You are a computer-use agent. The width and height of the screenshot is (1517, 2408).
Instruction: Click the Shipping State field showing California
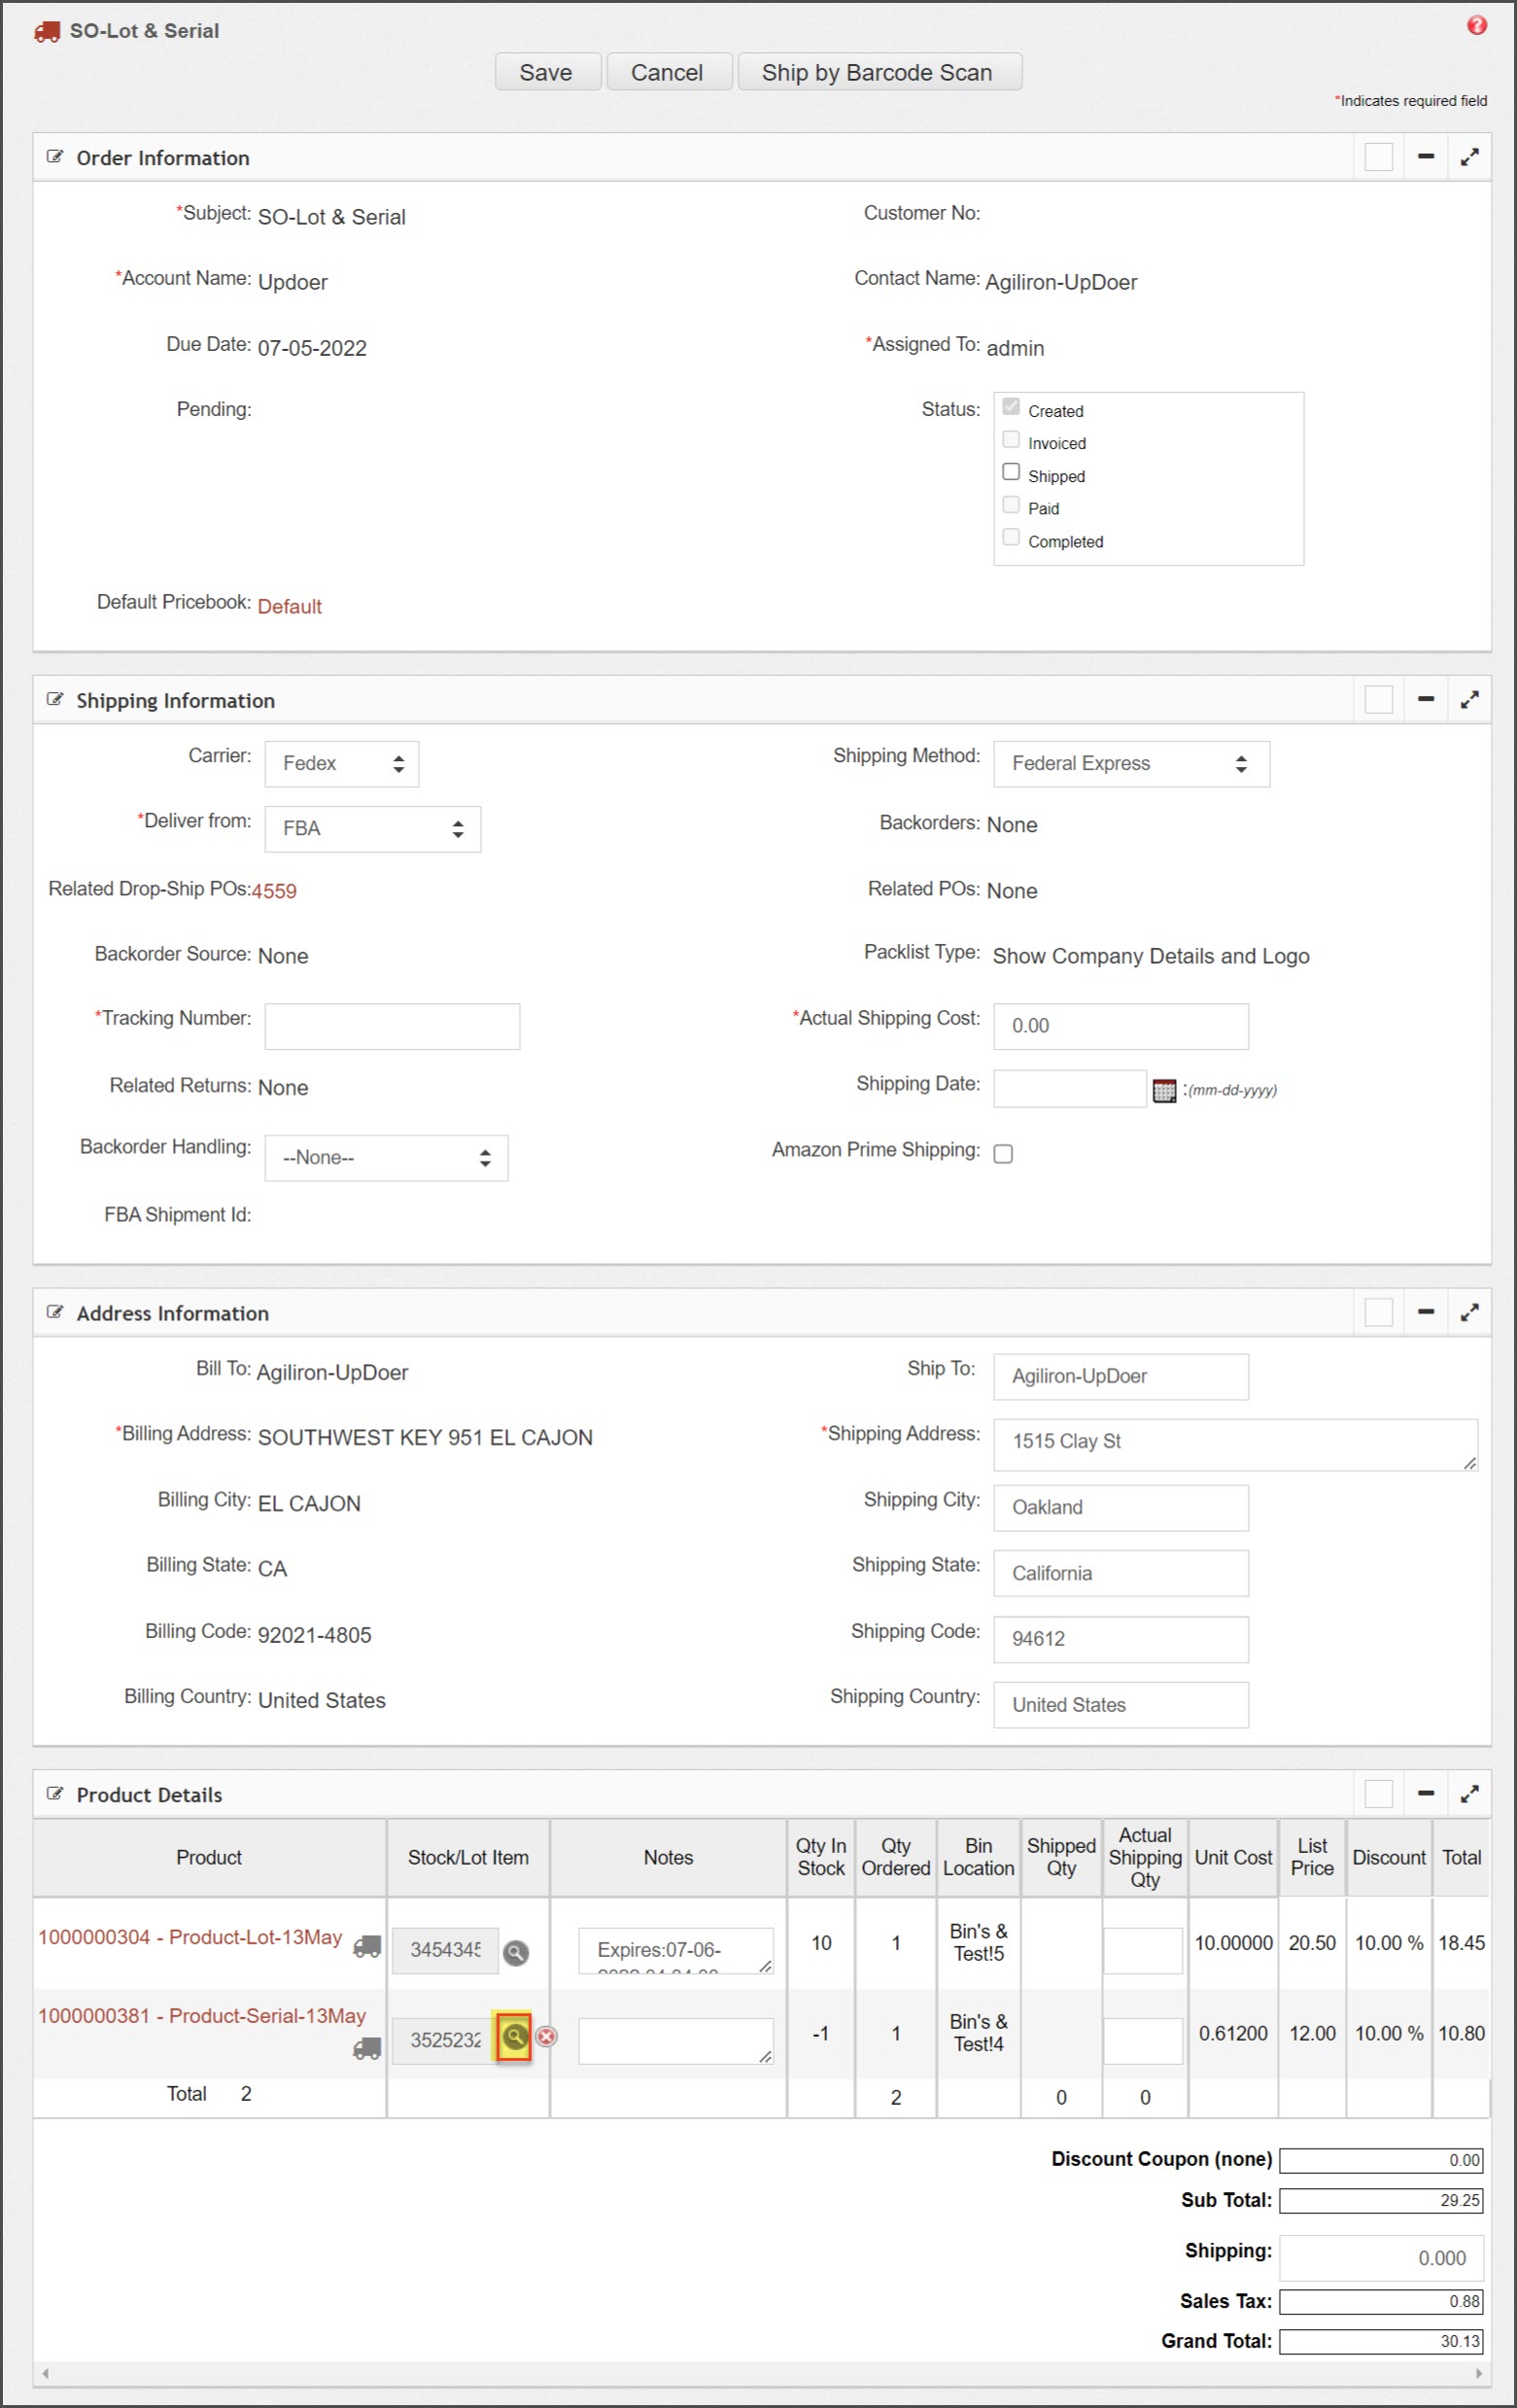click(x=1121, y=1573)
